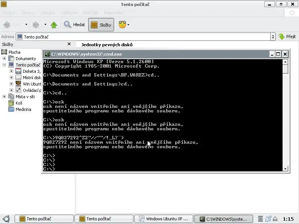Open the Zobrazit menu

click(x=47, y=13)
